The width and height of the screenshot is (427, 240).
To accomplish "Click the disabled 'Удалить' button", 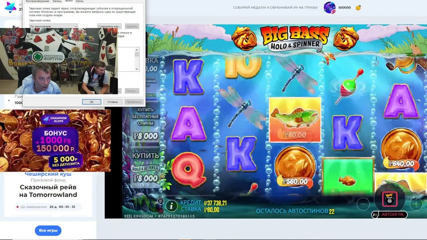I will [131, 26].
